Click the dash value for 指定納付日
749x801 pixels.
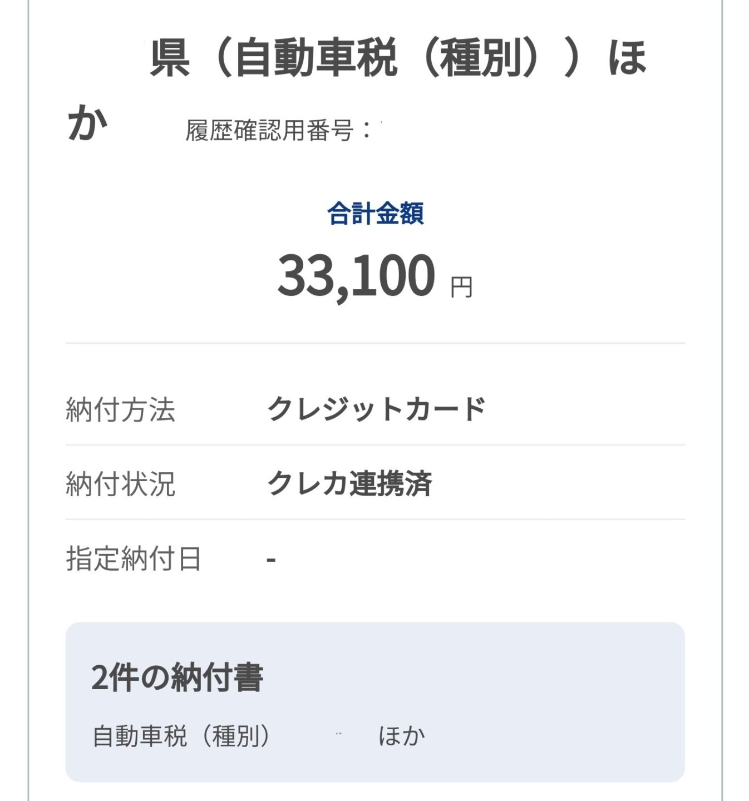point(271,558)
